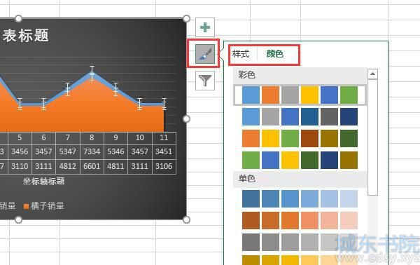Switch to the 颜色 tab
The image size is (420, 265).
coord(275,54)
